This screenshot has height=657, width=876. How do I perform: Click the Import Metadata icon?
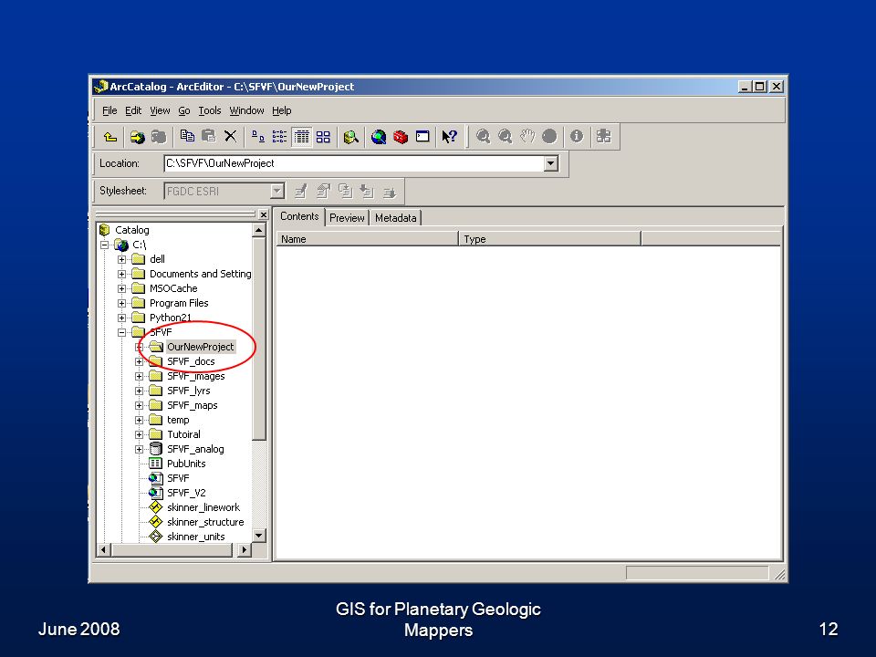click(x=367, y=191)
